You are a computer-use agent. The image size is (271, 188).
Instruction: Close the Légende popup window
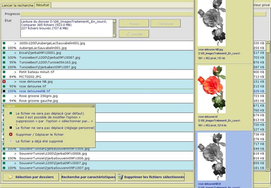(x=93, y=106)
